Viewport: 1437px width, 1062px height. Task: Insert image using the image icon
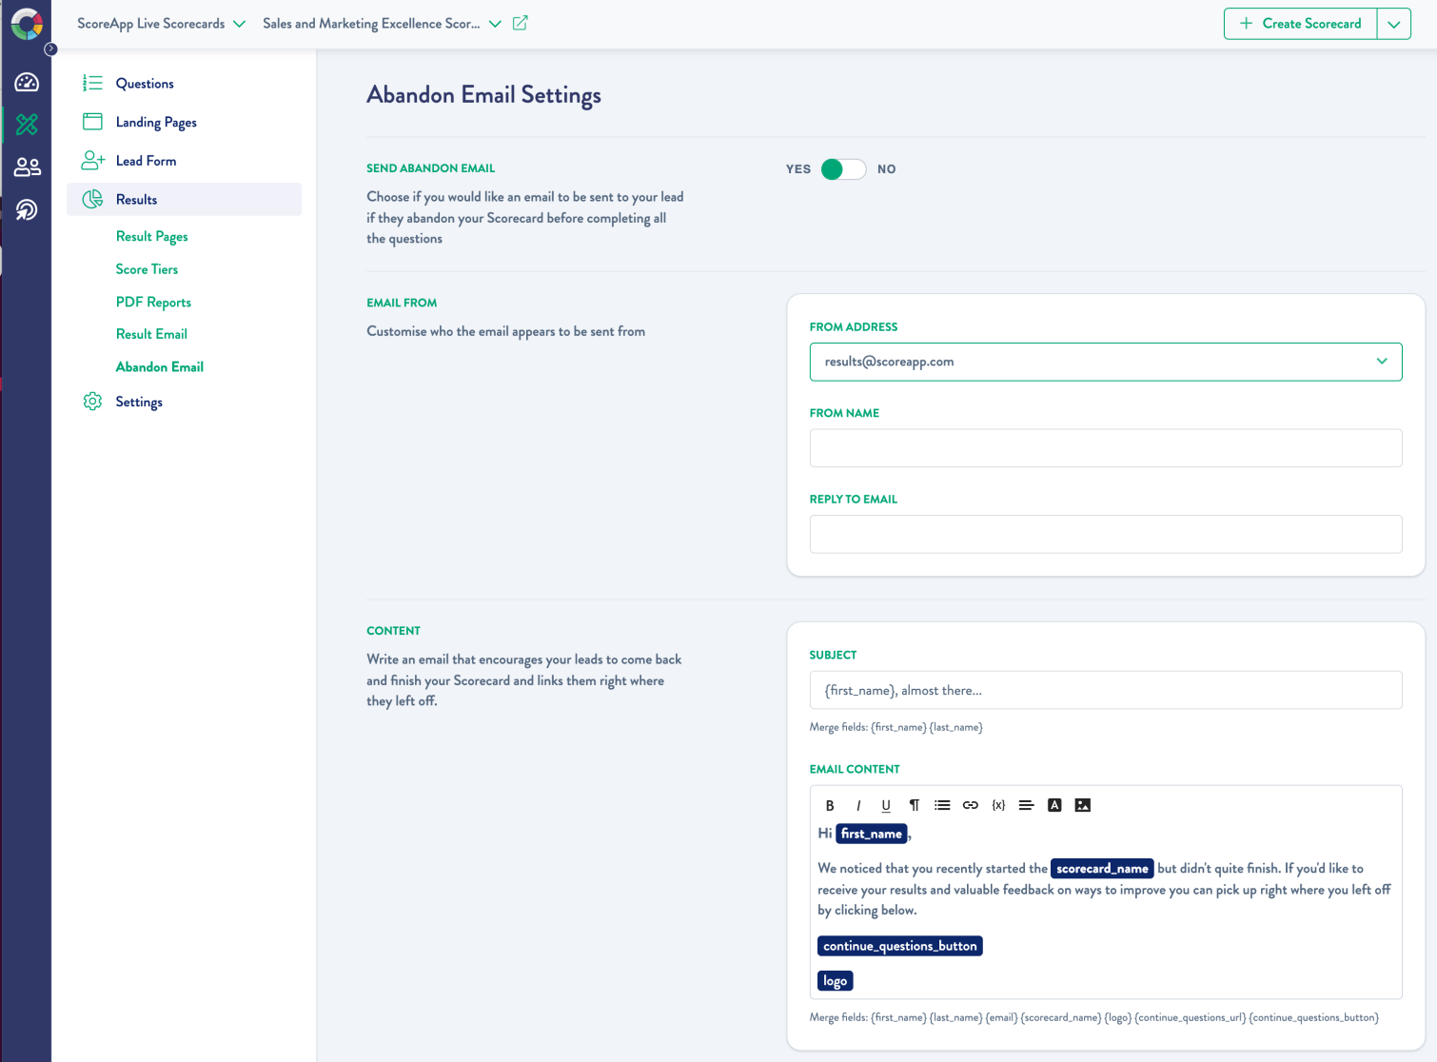tap(1082, 805)
